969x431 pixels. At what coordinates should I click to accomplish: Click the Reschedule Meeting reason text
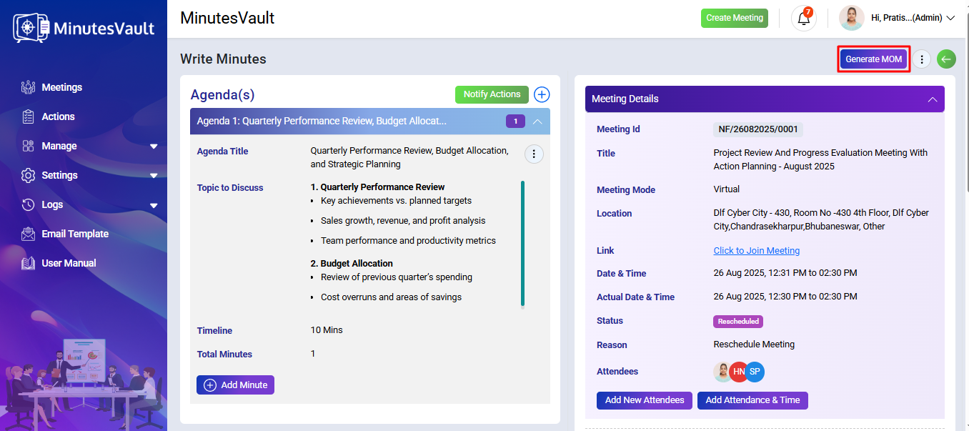754,345
